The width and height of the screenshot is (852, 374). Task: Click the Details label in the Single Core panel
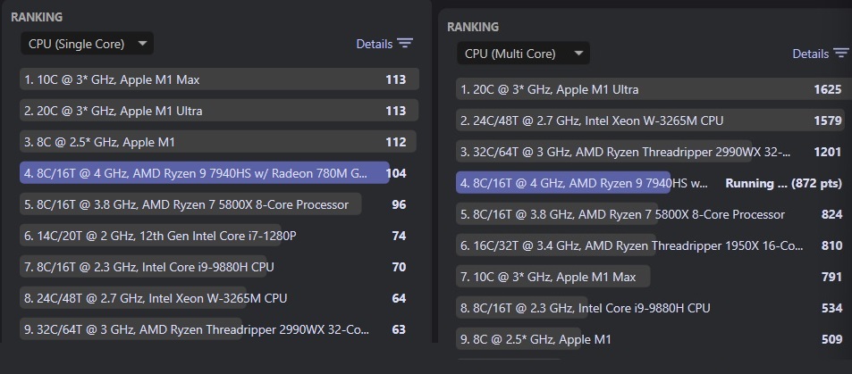click(x=374, y=44)
